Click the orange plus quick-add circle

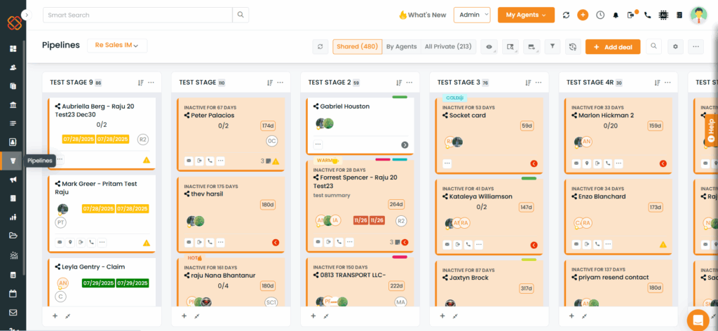point(583,15)
